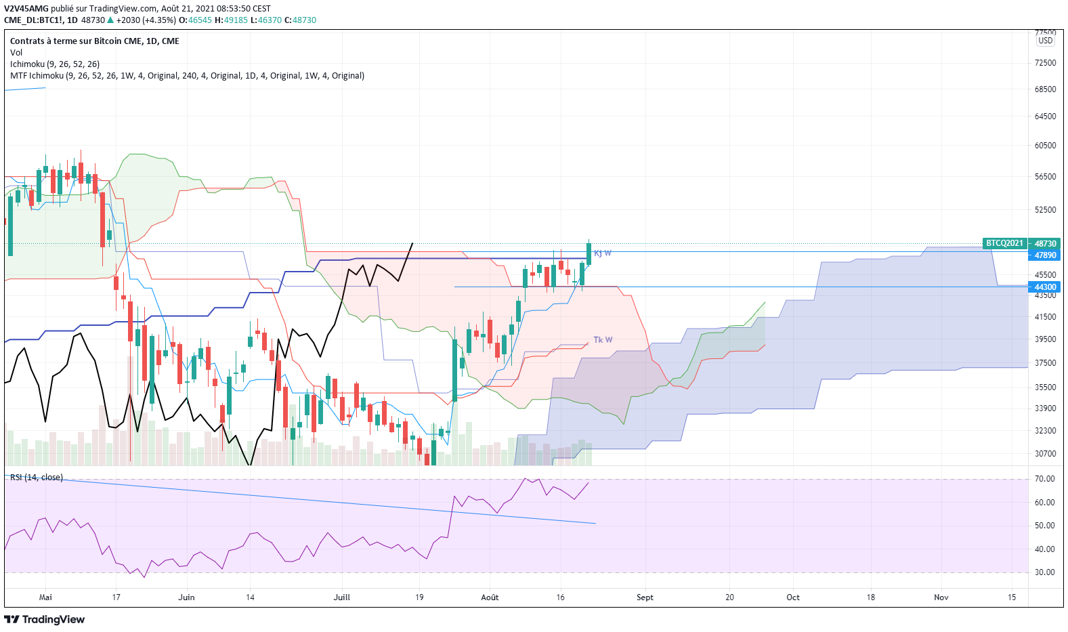Viewport: 1068px width, 632px height.
Task: Click the "Août" label on the time axis
Action: pos(490,597)
